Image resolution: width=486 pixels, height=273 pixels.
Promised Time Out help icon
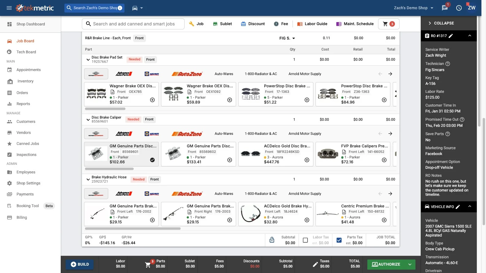click(x=462, y=119)
